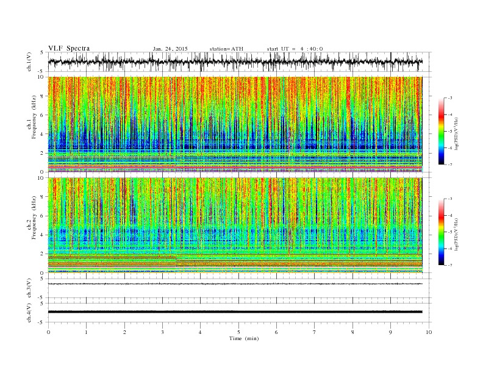
Task: Select the "start UT = 4 :40: 0" text
Action: coord(295,49)
